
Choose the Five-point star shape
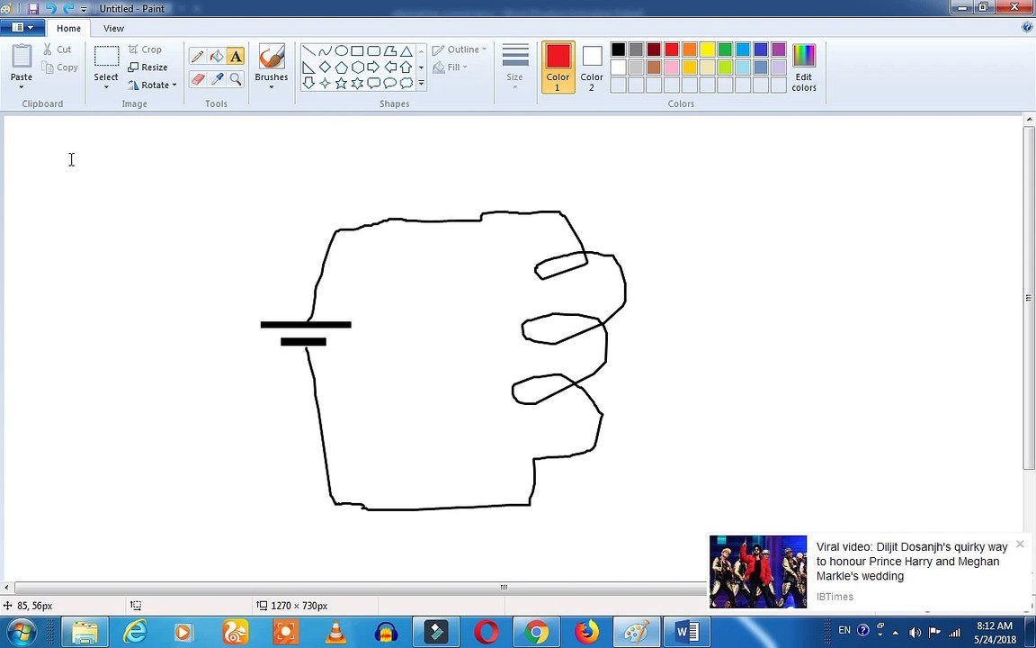coord(341,83)
